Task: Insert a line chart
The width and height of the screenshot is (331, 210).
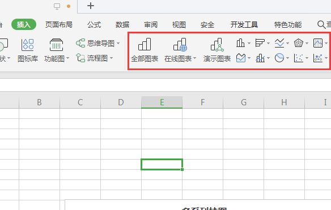Action: [279, 43]
